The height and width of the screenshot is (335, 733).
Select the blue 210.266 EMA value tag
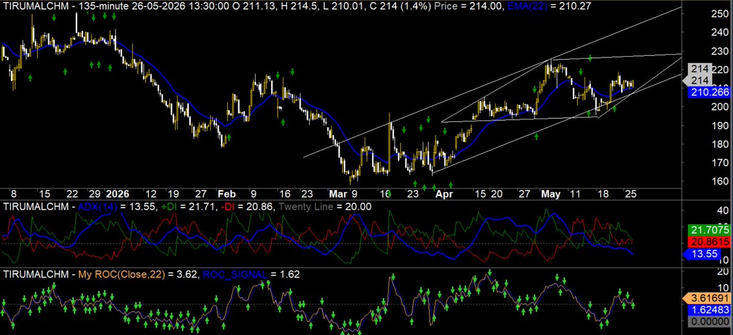click(709, 93)
